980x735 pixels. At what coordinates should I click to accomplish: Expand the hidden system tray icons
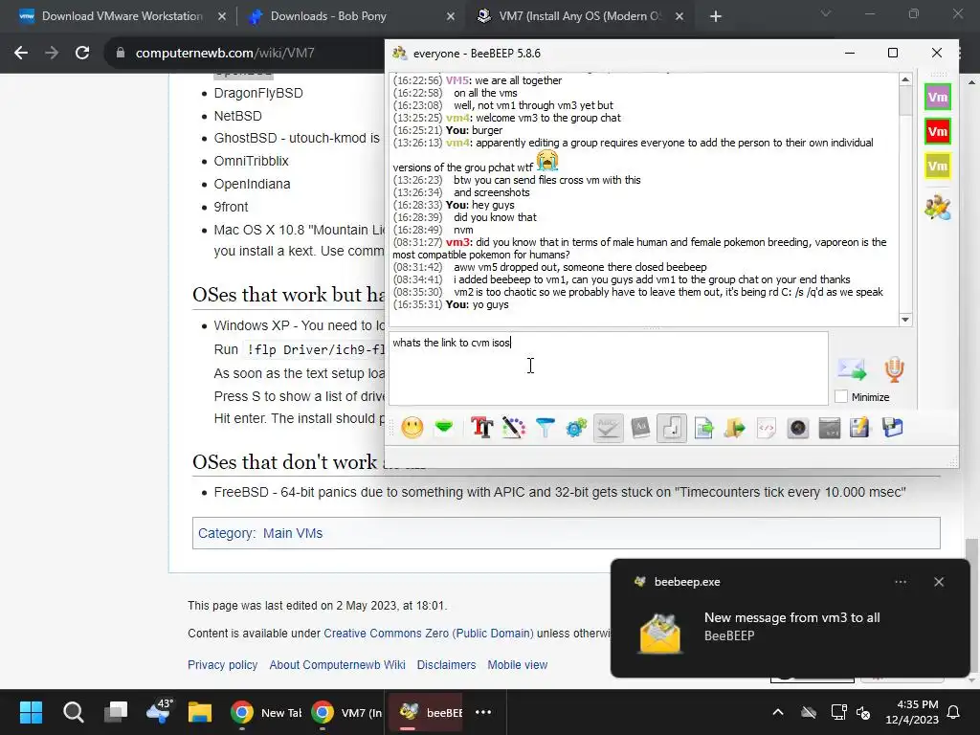click(x=777, y=712)
